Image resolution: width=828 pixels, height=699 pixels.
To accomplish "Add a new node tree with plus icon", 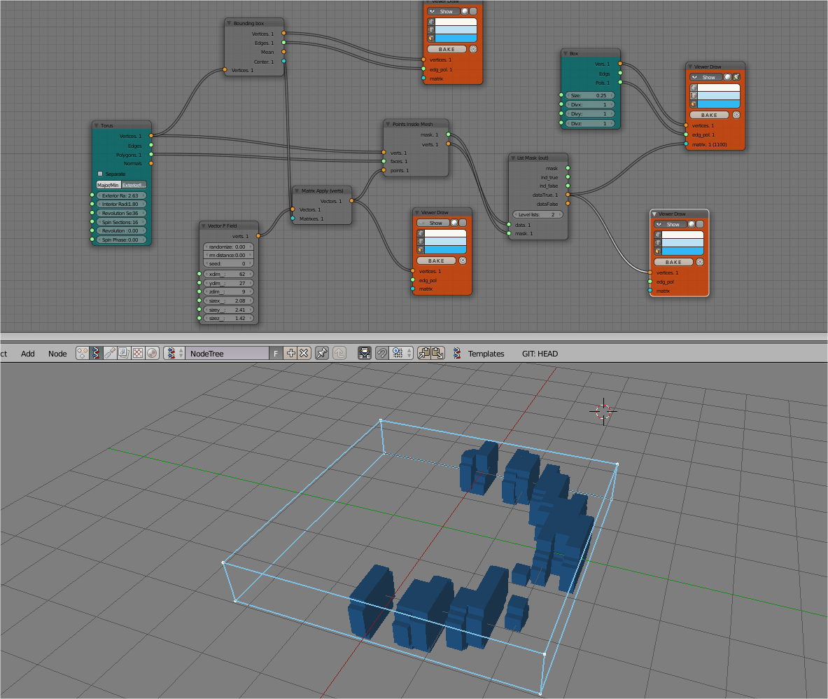I will (290, 353).
